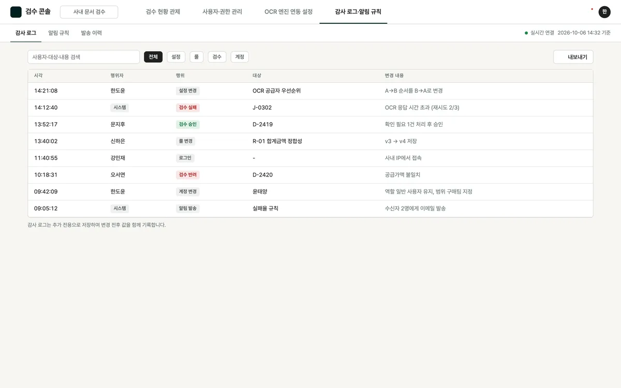This screenshot has width=621, height=388.
Task: Click the 내보내기 export button
Action: pyautogui.click(x=573, y=57)
